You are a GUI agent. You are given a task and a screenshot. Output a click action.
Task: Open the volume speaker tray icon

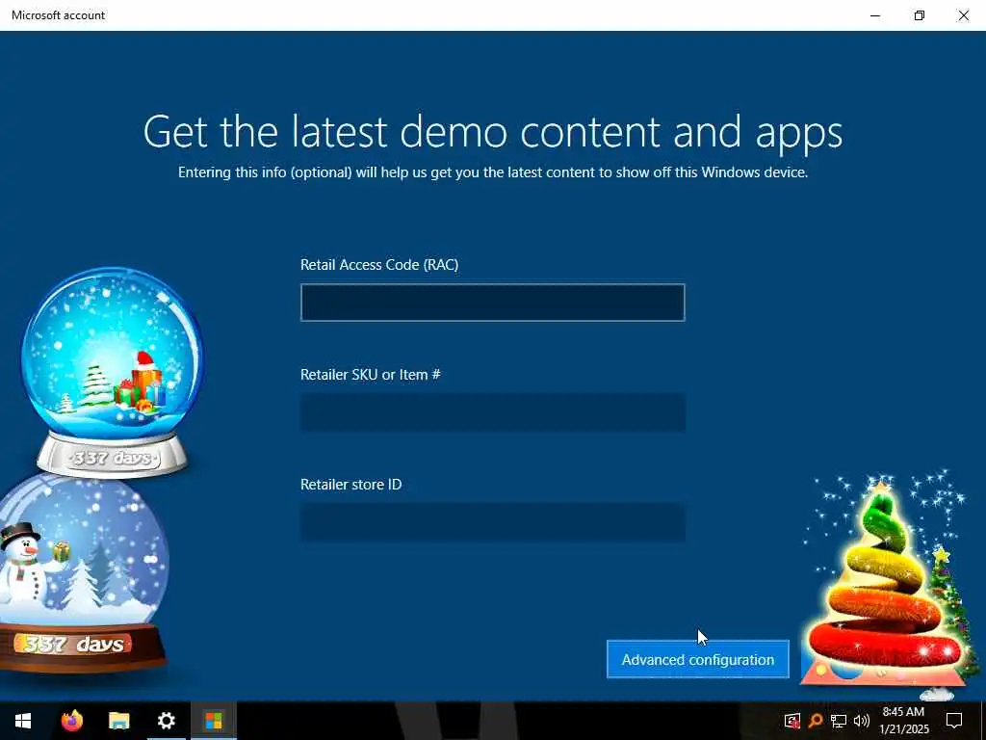point(862,721)
